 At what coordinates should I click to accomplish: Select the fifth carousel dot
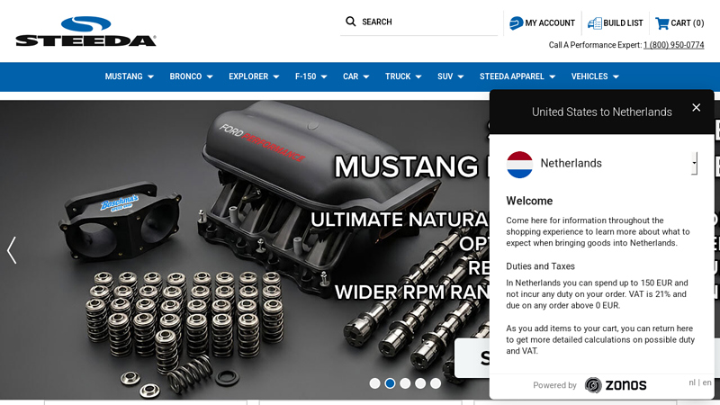point(436,383)
